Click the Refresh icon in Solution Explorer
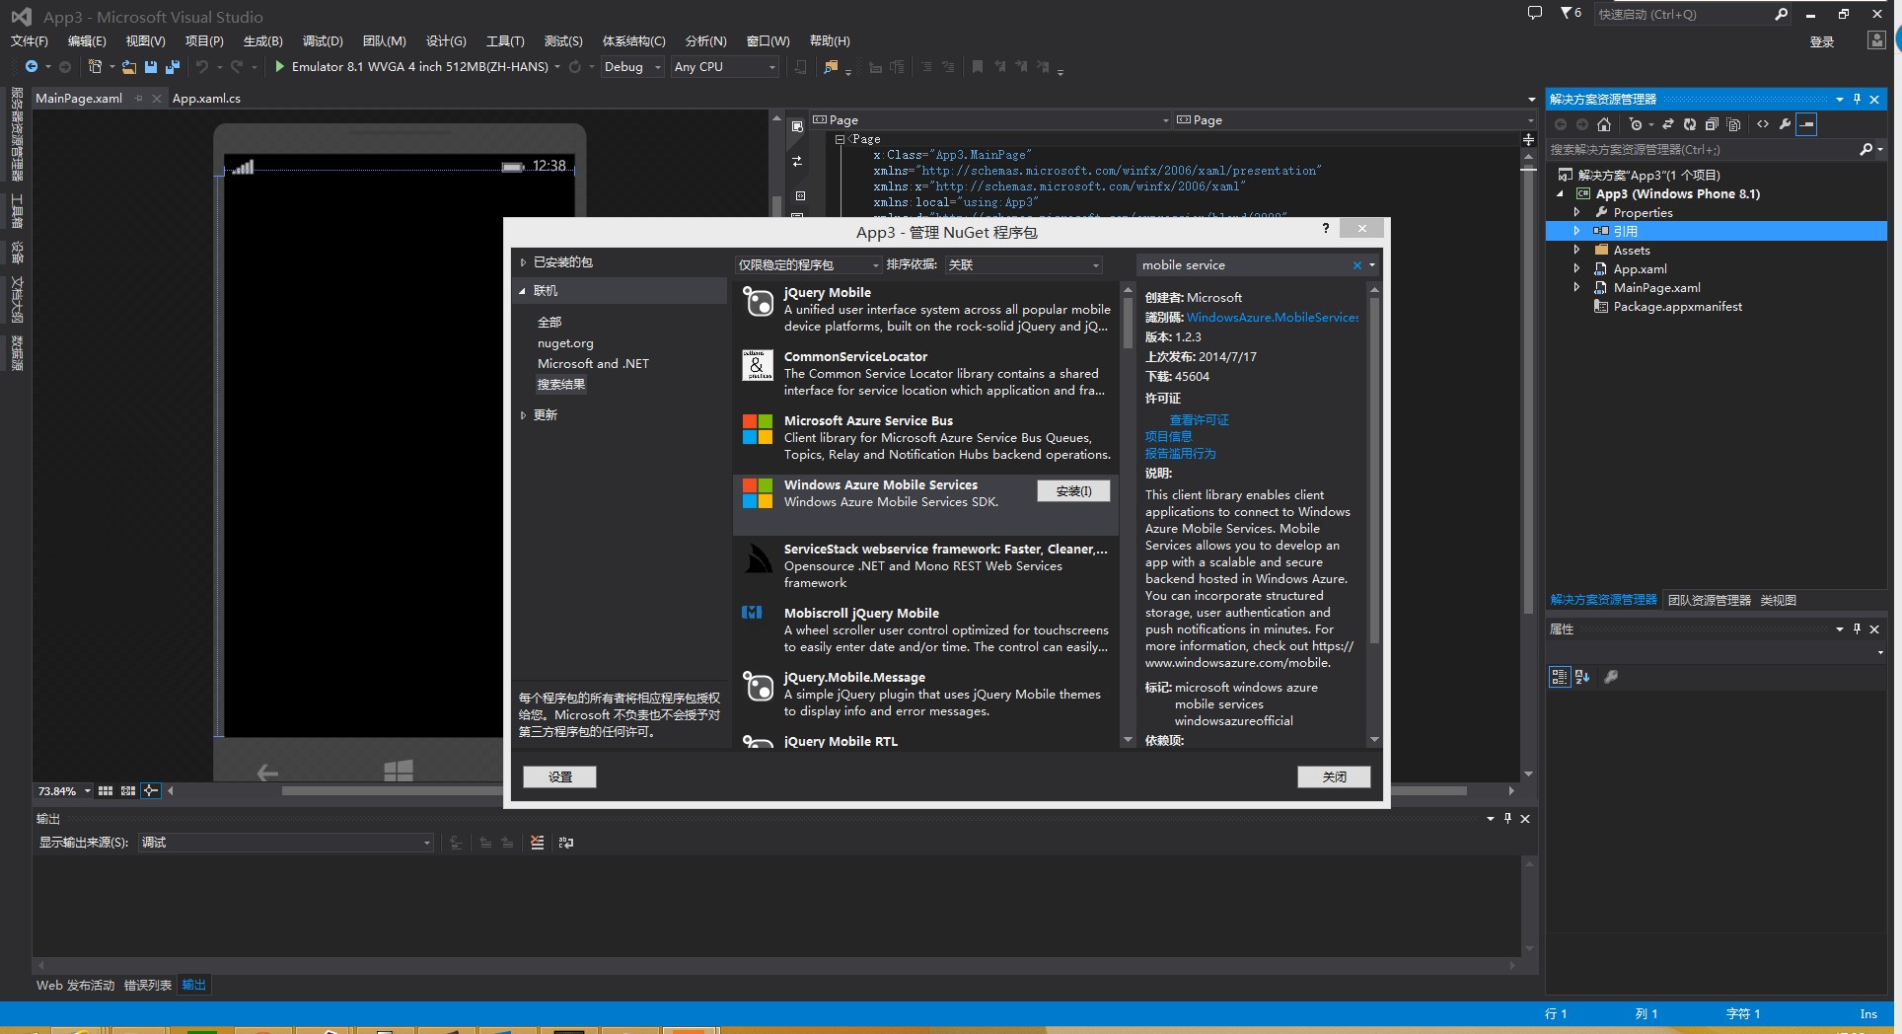The height and width of the screenshot is (1034, 1902). [x=1690, y=124]
